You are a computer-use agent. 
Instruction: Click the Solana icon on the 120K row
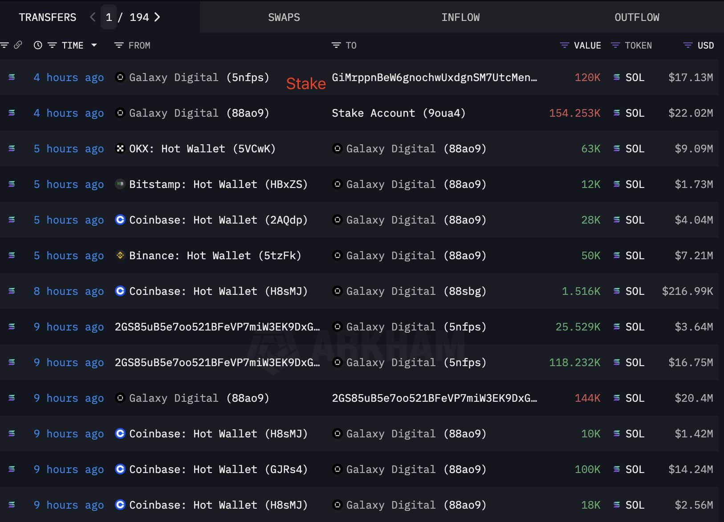617,77
